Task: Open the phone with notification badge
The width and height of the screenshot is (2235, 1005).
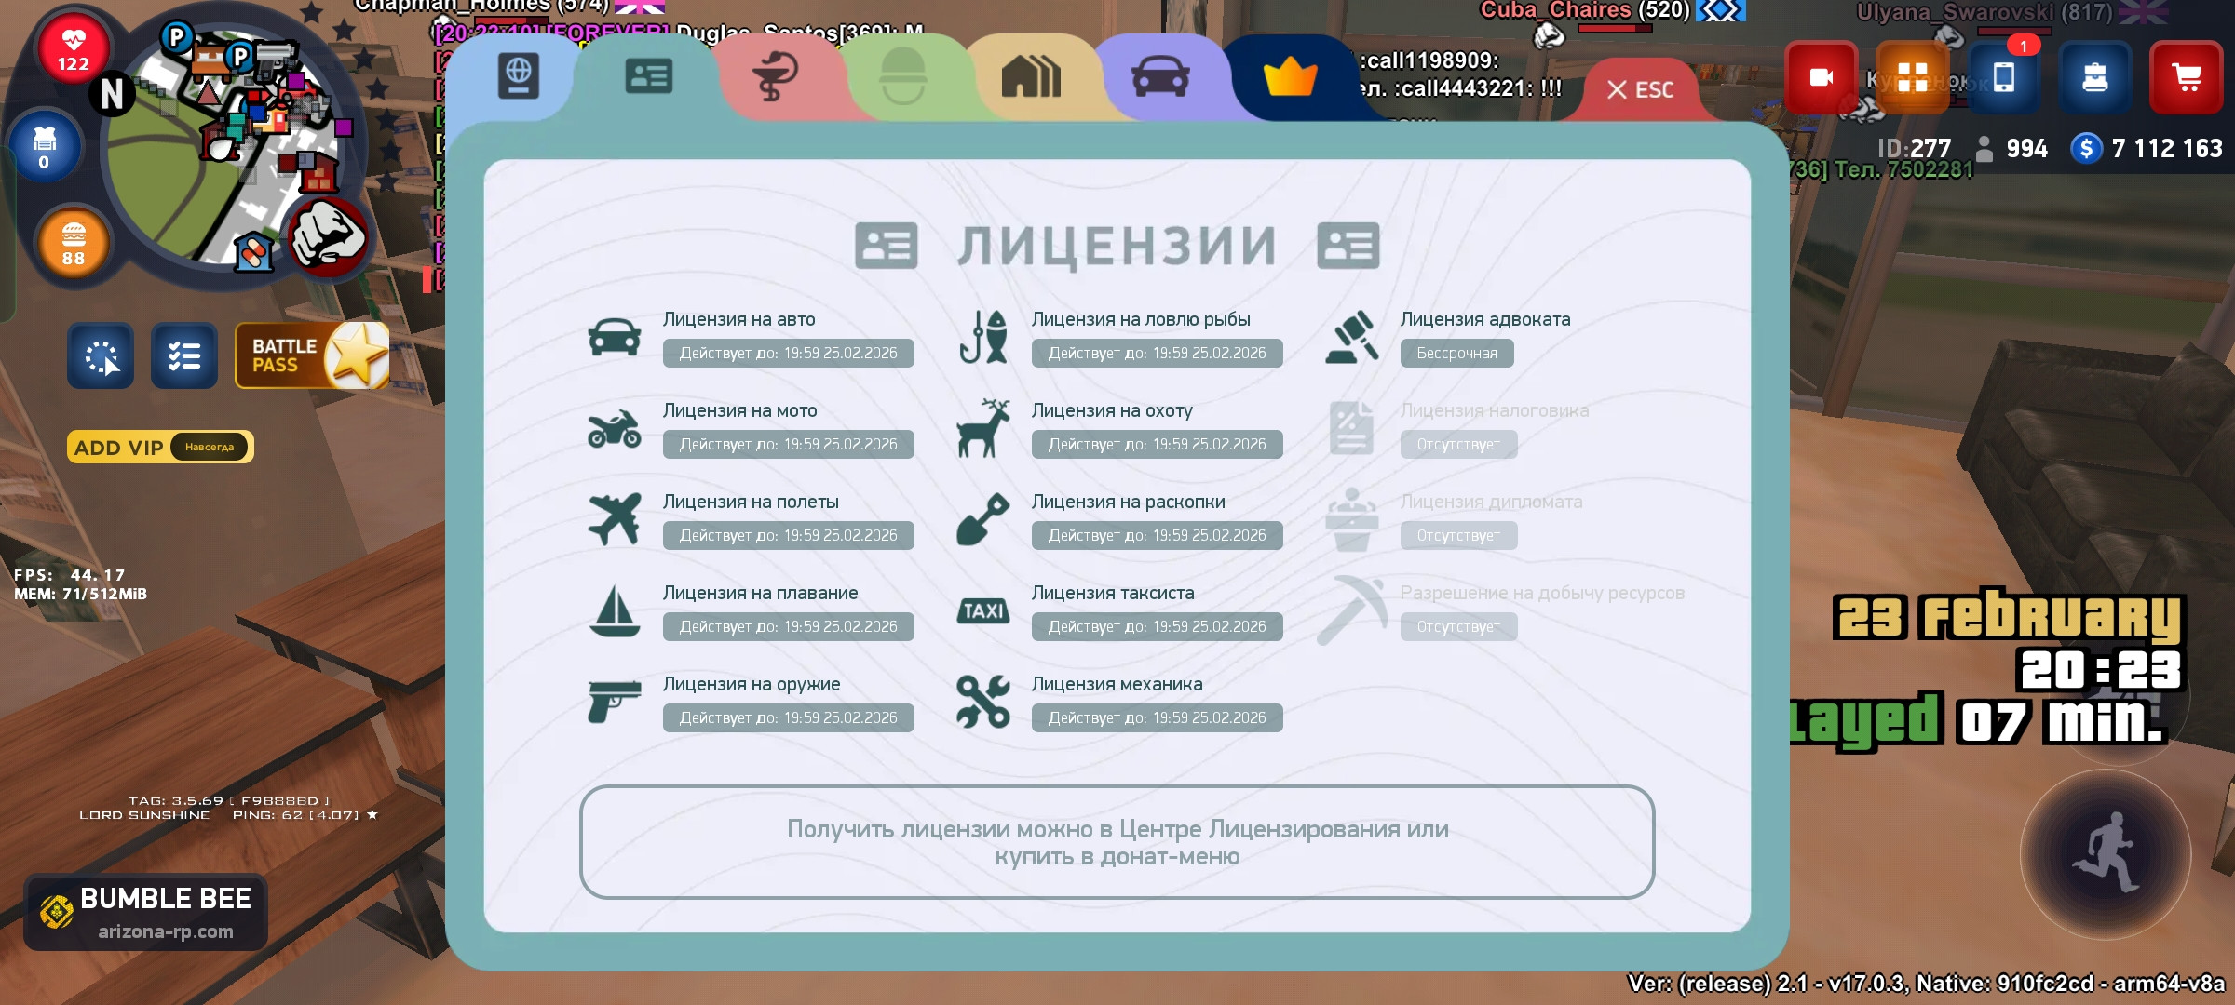Action: coord(2004,77)
